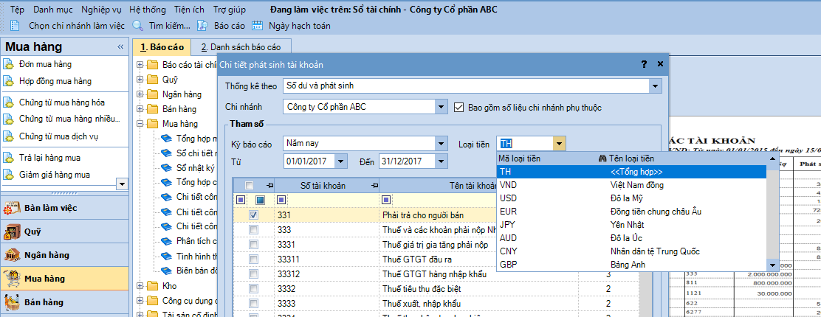Collapse the Mua hàng sidebar panel
The height and width of the screenshot is (317, 821).
tap(120, 47)
